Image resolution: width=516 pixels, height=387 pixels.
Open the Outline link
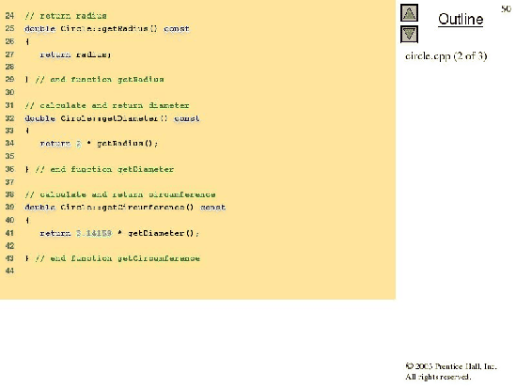tap(461, 19)
